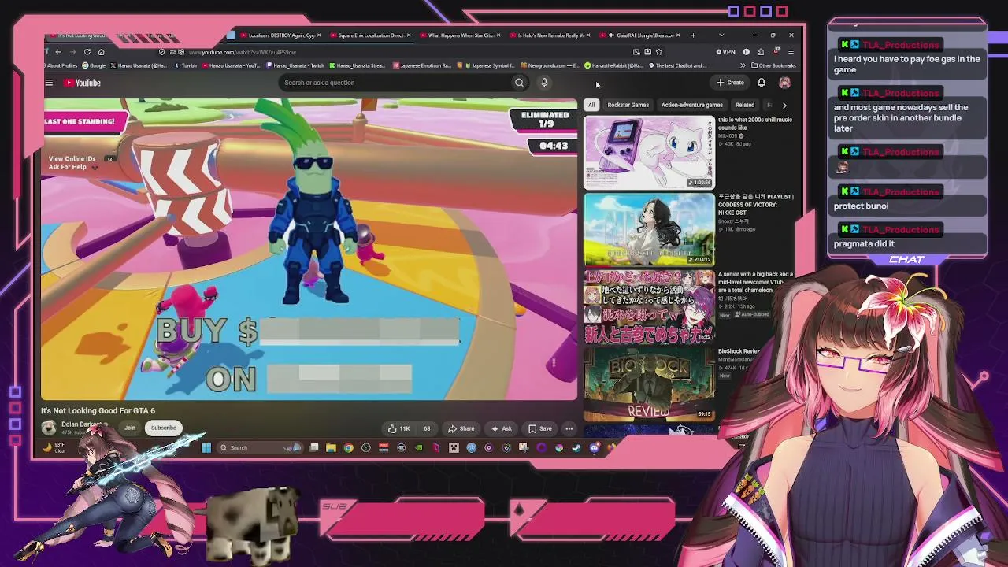The height and width of the screenshot is (567, 1008).
Task: Open the Japanese VTuber video thumbnail
Action: pyautogui.click(x=649, y=307)
